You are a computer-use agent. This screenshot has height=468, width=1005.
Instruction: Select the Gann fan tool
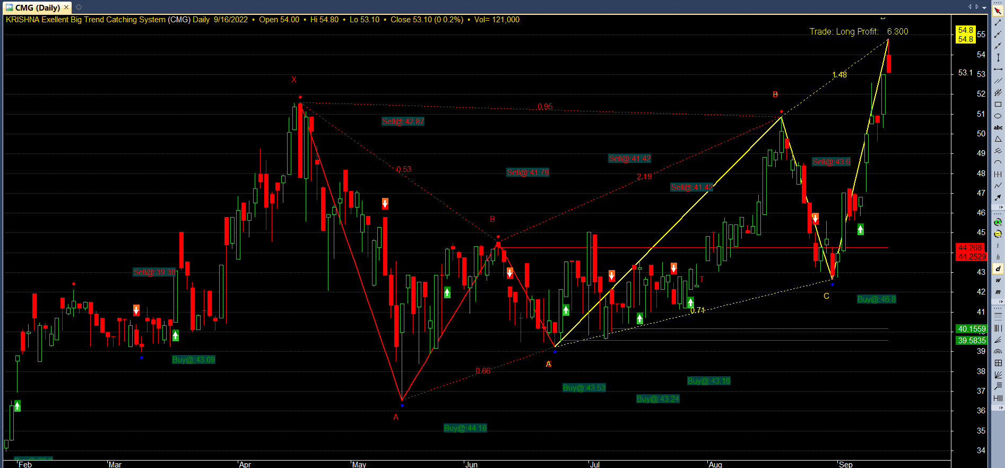coord(998,375)
